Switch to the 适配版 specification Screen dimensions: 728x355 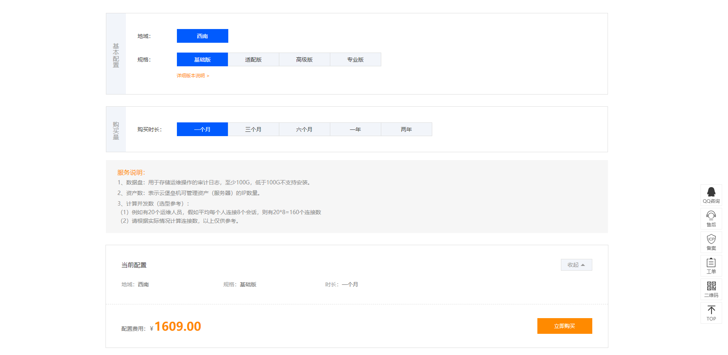(253, 59)
